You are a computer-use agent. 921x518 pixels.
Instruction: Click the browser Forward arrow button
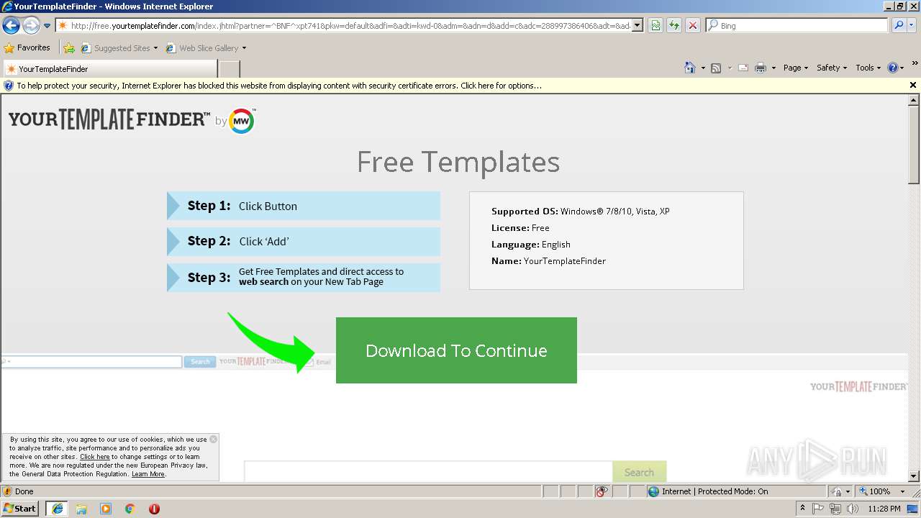(31, 26)
